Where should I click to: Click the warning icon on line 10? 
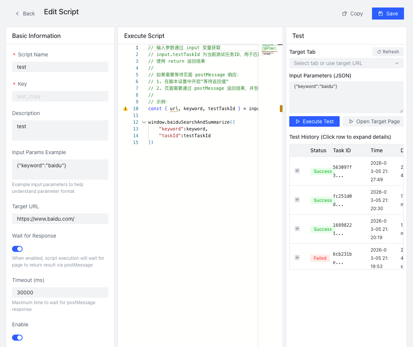(x=126, y=109)
